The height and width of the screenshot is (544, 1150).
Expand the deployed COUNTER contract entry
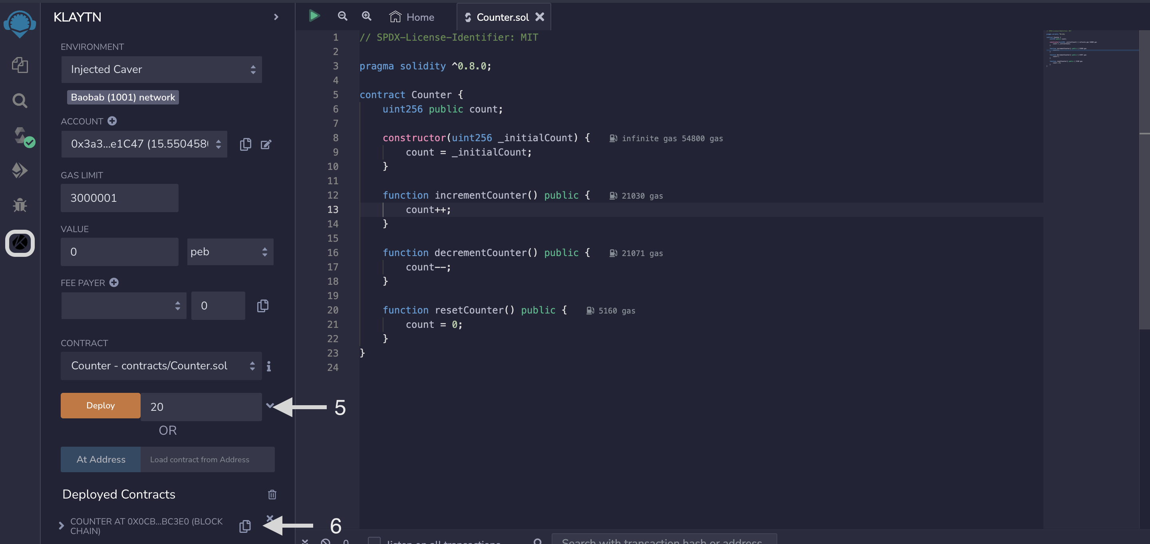click(61, 526)
